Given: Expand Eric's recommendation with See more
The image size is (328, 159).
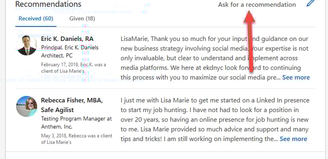Looking at the screenshot, I should click(296, 78).
